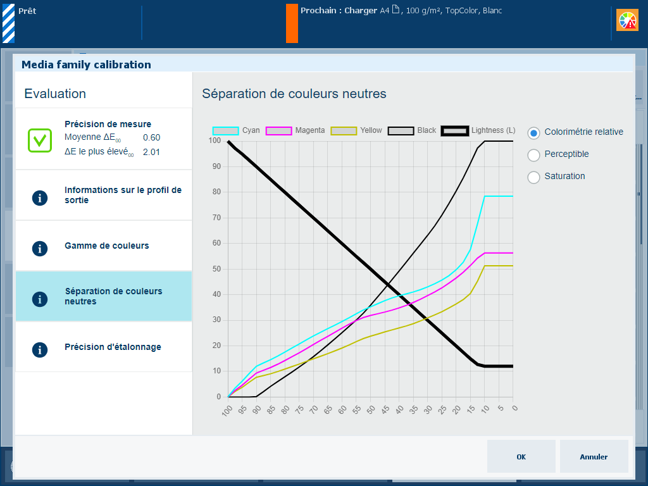Select Colorimétrie relative rendering intent
Image resolution: width=648 pixels, height=486 pixels.
[x=533, y=132]
